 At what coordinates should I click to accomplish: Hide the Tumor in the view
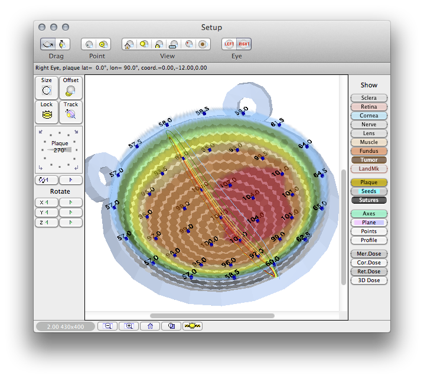[x=368, y=160]
